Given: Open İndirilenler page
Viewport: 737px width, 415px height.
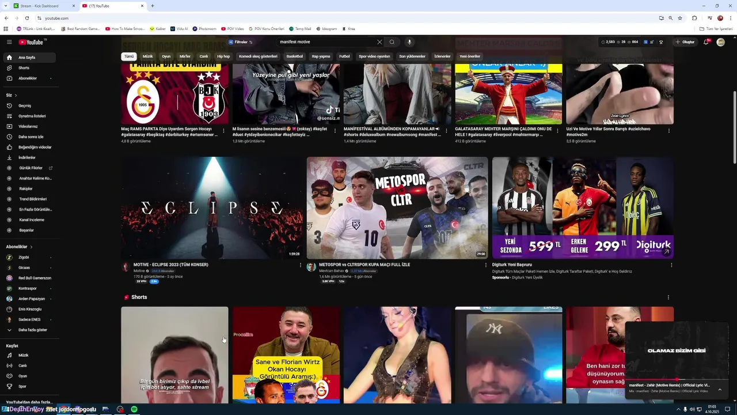Looking at the screenshot, I should point(29,158).
